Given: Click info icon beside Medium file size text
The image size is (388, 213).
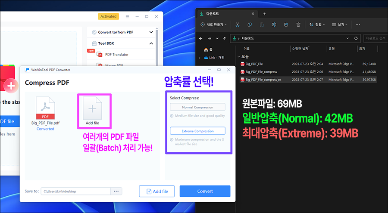Looking at the screenshot, I should coord(172,116).
